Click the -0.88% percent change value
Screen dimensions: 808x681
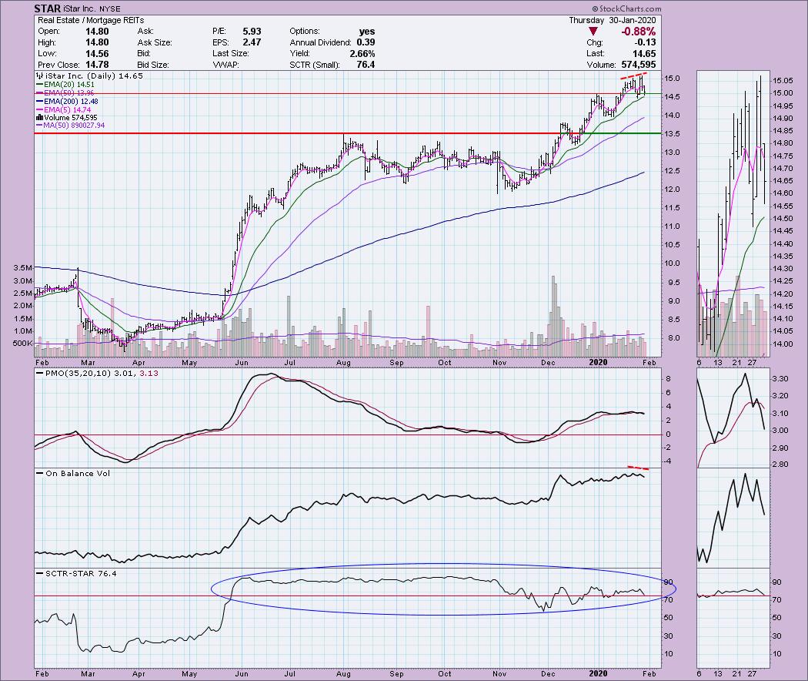[639, 32]
